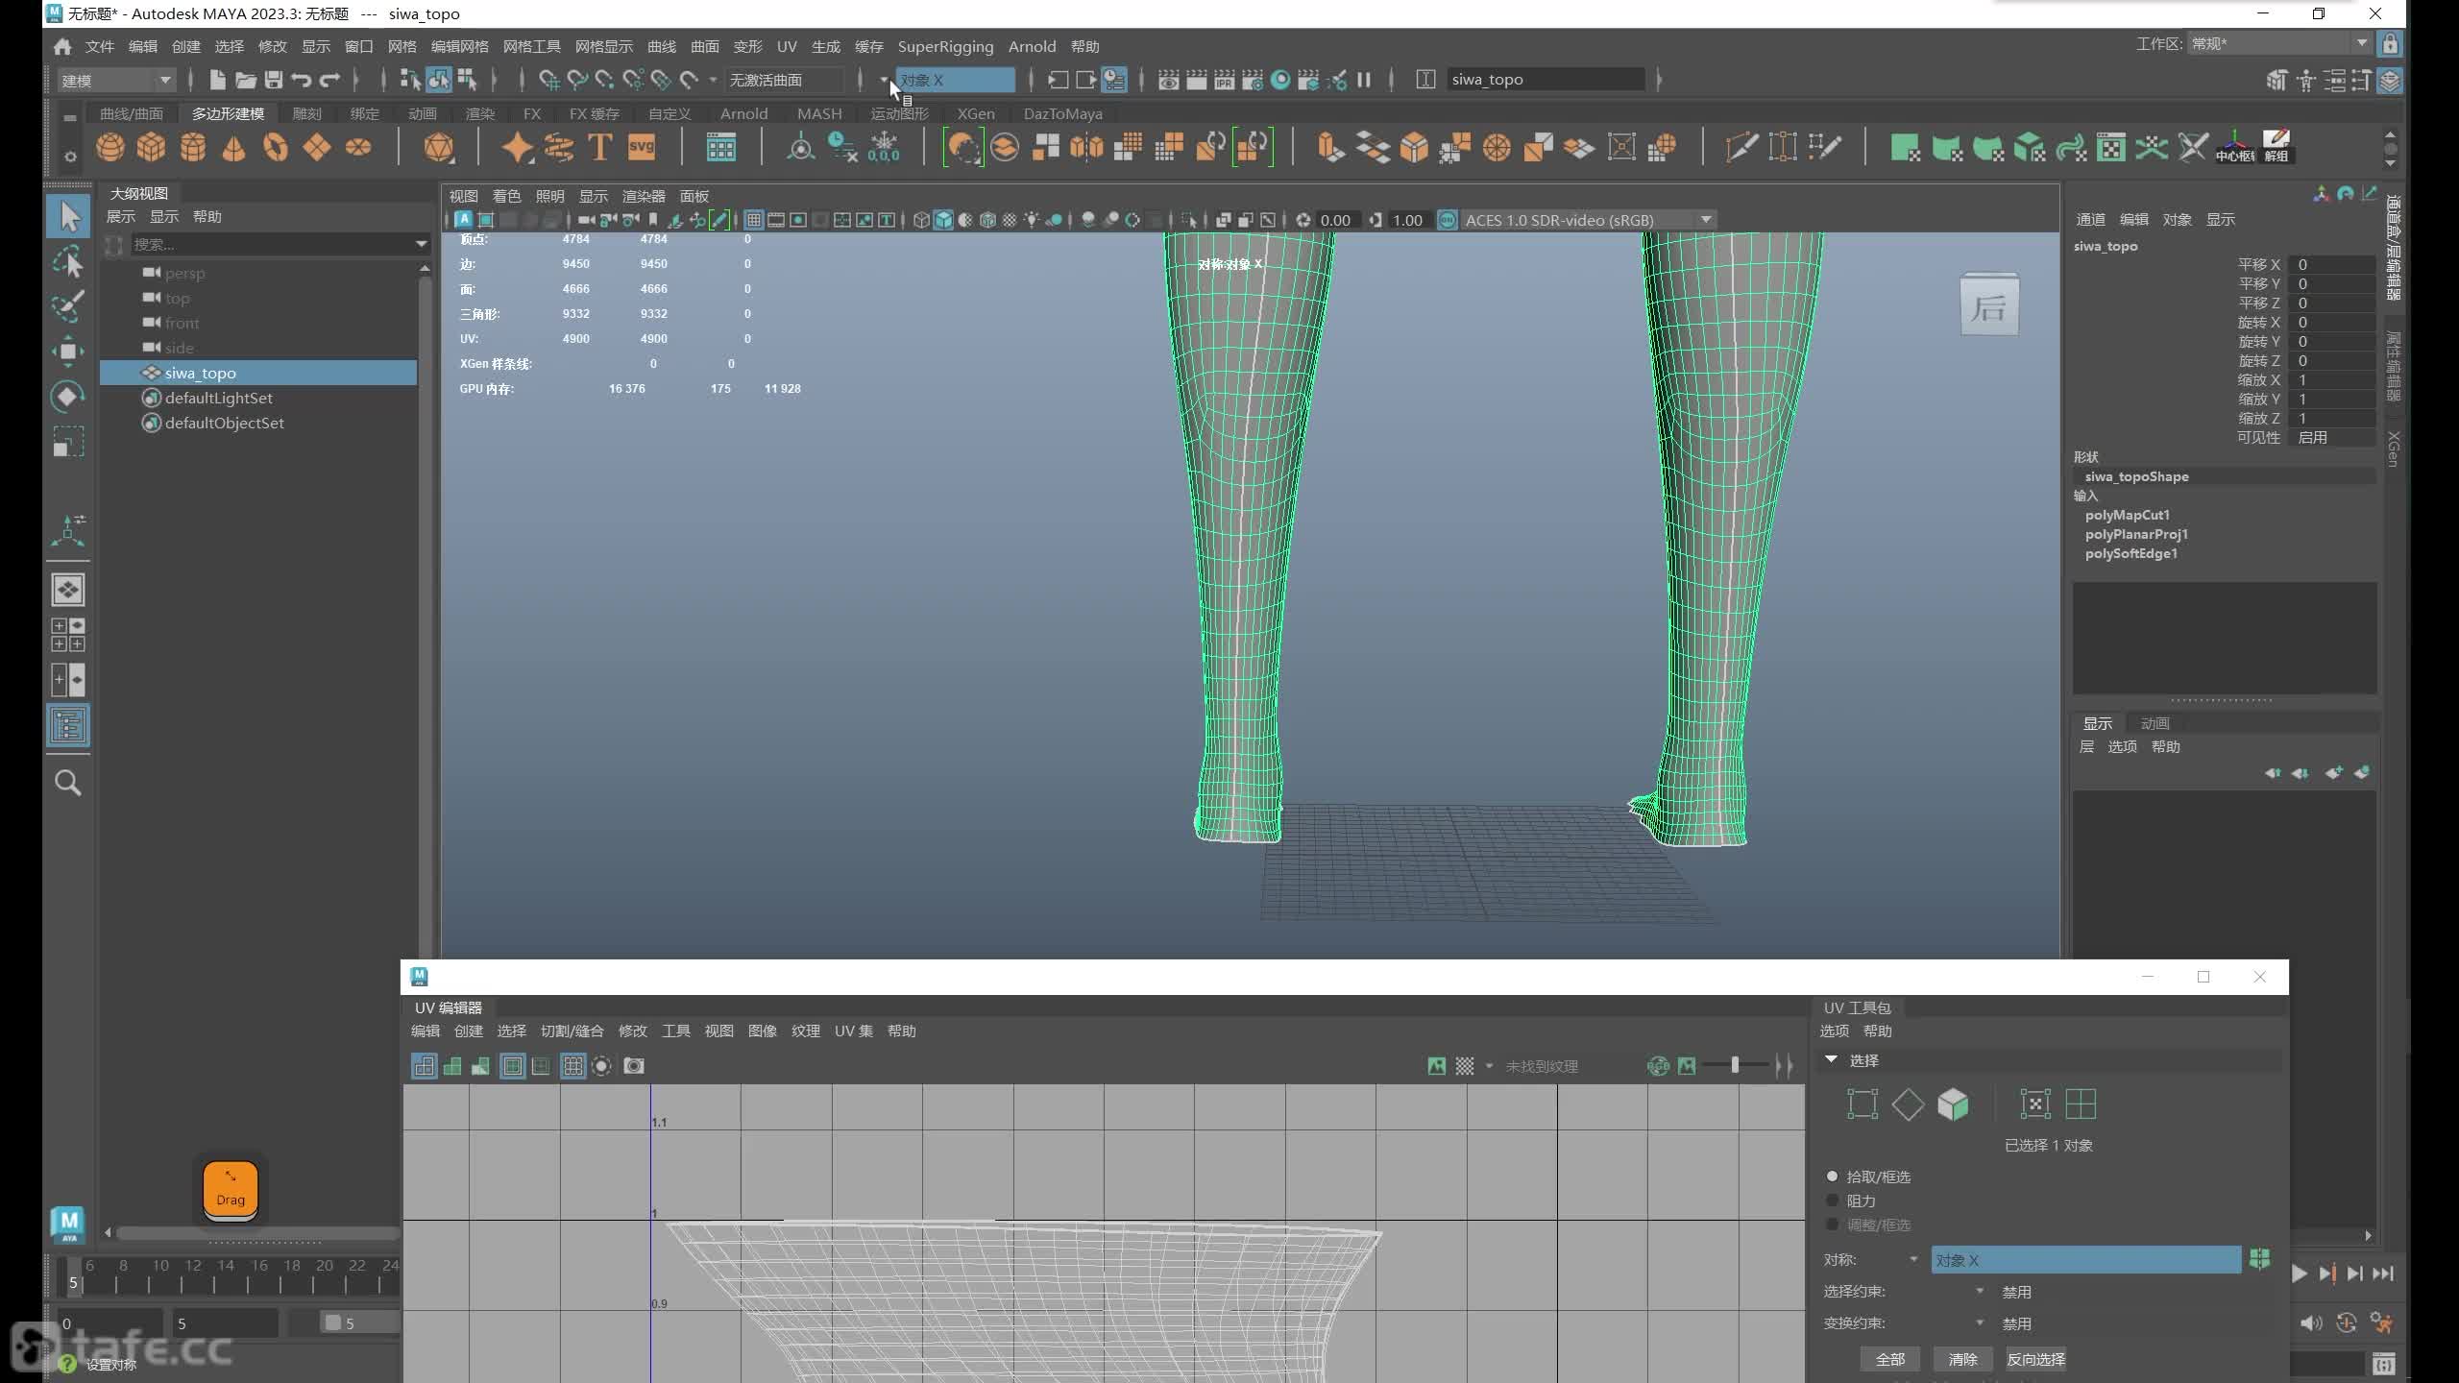Toggle audio speaker icon near timeline

[x=2311, y=1323]
